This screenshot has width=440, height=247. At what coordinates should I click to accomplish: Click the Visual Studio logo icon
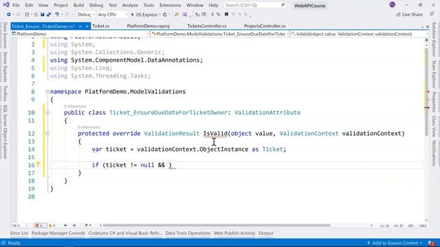(6, 5)
